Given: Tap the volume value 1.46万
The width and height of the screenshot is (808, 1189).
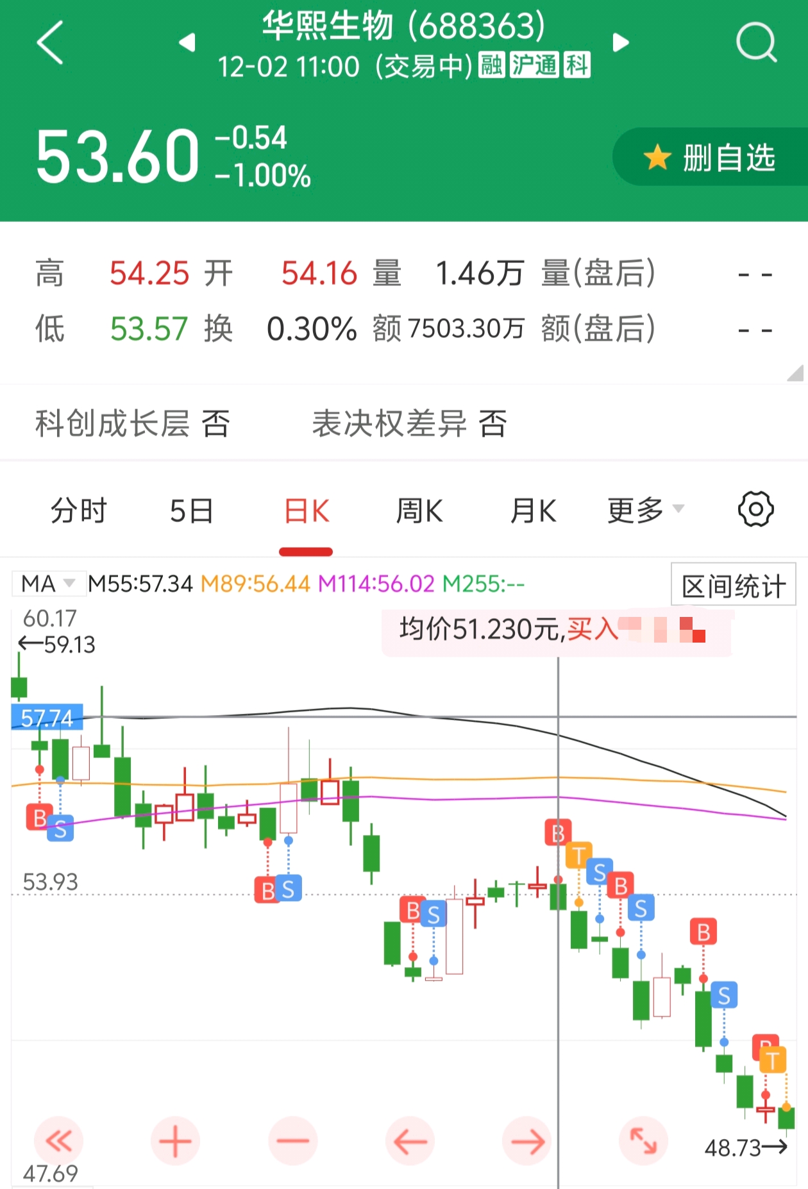Looking at the screenshot, I should (x=480, y=273).
